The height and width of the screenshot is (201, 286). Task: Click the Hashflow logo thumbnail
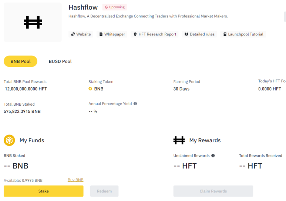33,22
